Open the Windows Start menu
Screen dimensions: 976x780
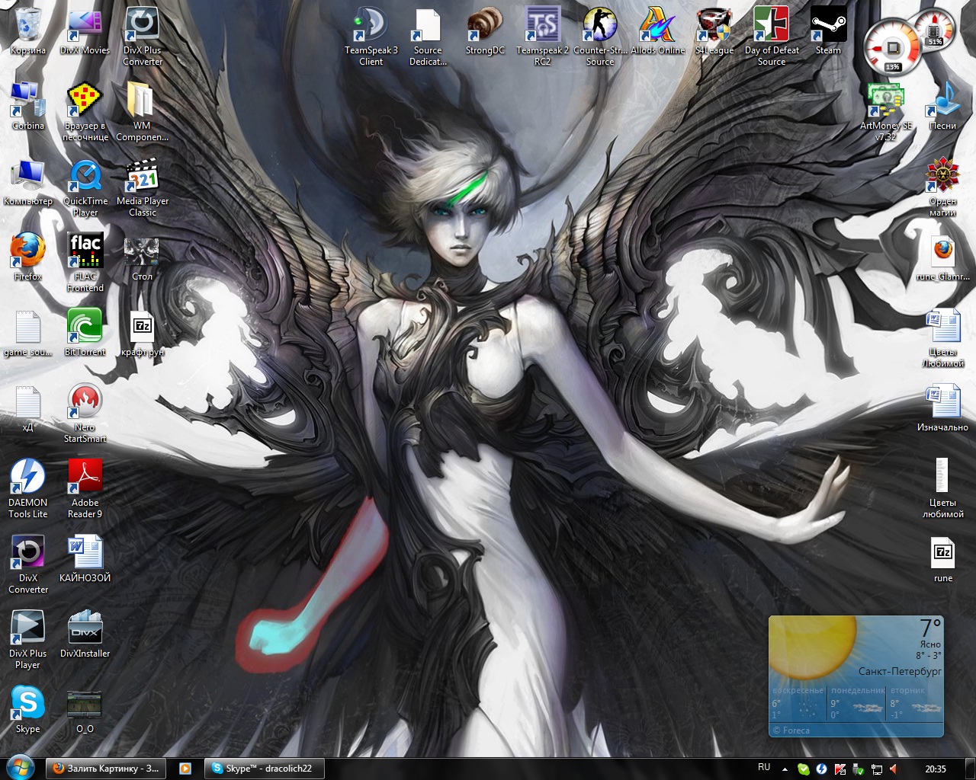[21, 768]
